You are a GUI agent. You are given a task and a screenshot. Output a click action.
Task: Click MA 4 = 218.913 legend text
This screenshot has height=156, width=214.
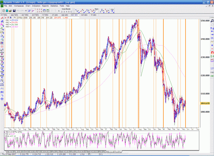pos(12,27)
